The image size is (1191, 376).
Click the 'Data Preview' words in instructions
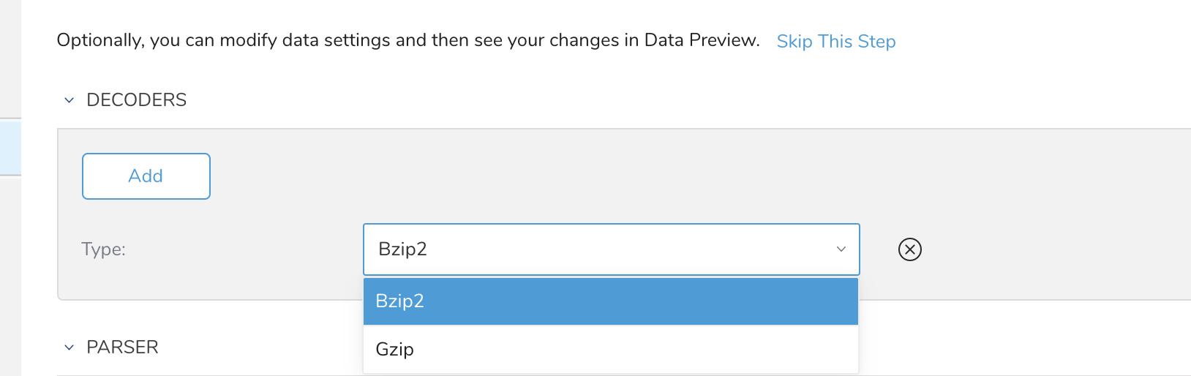pos(701,40)
